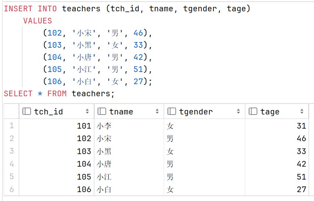The width and height of the screenshot is (314, 201).
Task: Select result row number 1
Action: 12,126
